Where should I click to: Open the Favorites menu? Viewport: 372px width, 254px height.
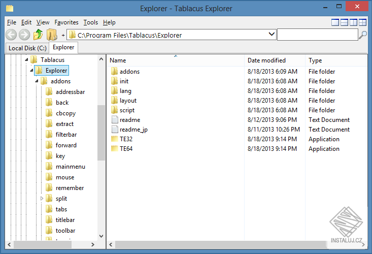[x=66, y=22]
